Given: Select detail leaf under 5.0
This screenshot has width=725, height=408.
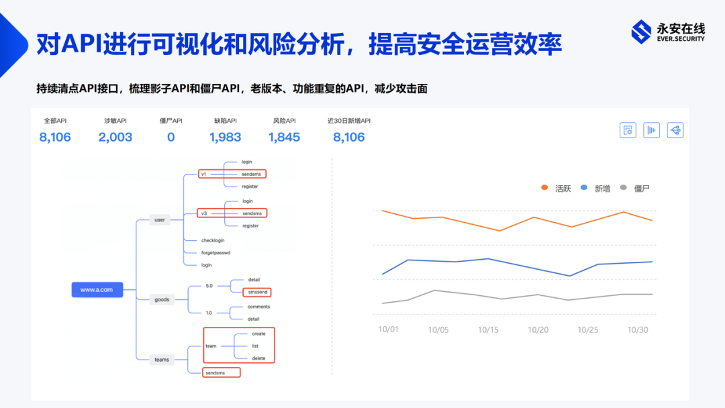Looking at the screenshot, I should coord(254,280).
